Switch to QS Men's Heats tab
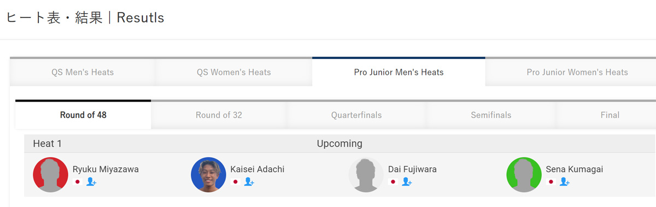Viewport: 656px width, 207px height. (x=83, y=72)
